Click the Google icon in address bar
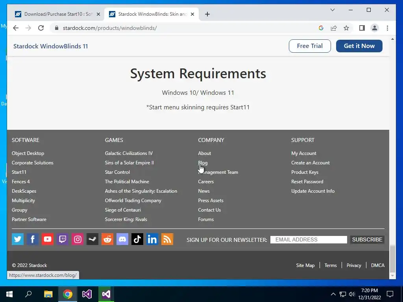Screen dimensions: 403x302 coord(321,28)
